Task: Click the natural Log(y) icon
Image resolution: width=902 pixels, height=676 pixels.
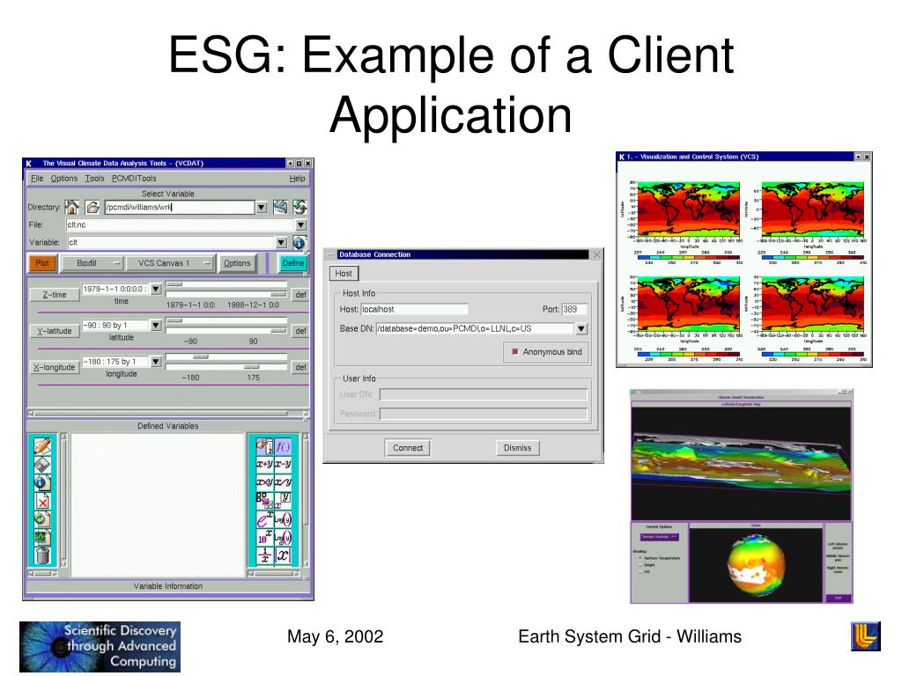Action: (283, 519)
